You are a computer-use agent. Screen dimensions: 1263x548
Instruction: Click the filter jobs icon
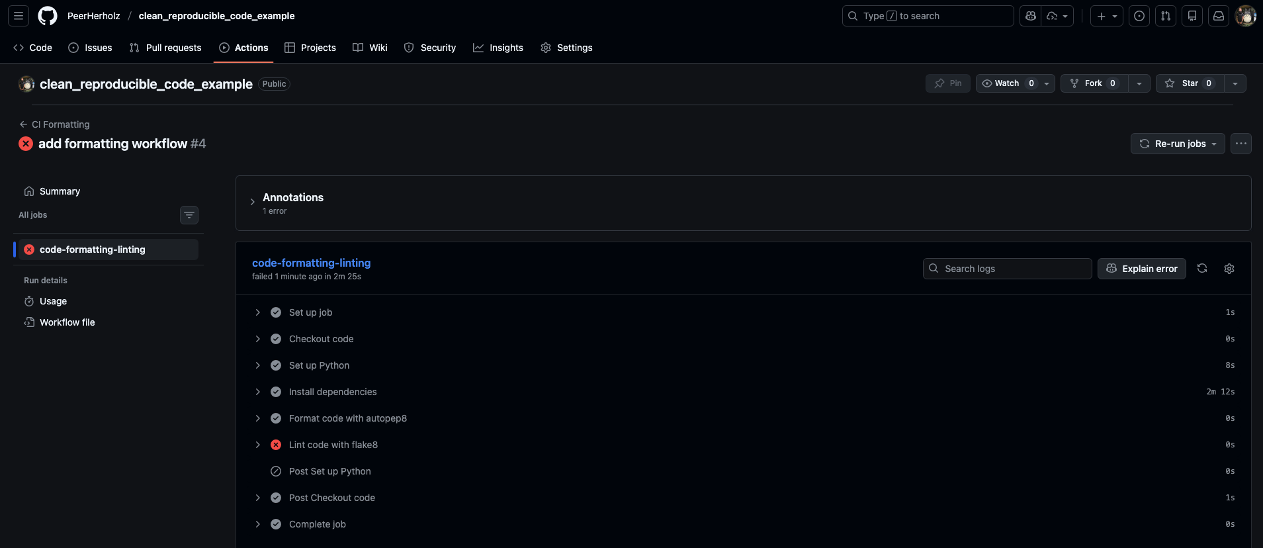tap(189, 215)
